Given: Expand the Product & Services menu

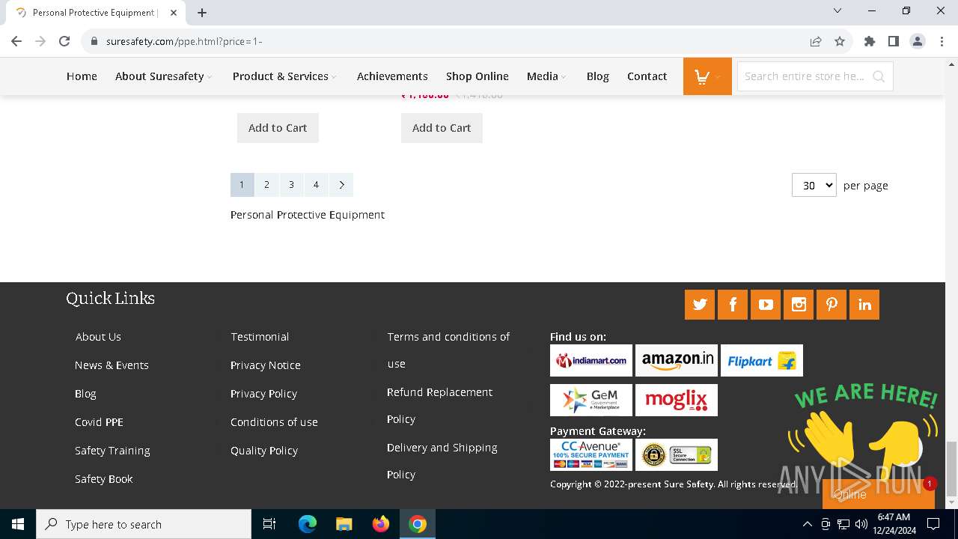Looking at the screenshot, I should pos(284,76).
